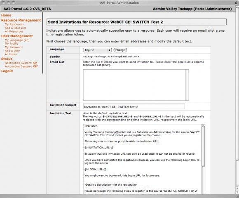Screen dimensions: 239x198
Task: Click the sender text 'Valéry Tschopp <tschopp@switch.ch>'
Action: (111, 57)
